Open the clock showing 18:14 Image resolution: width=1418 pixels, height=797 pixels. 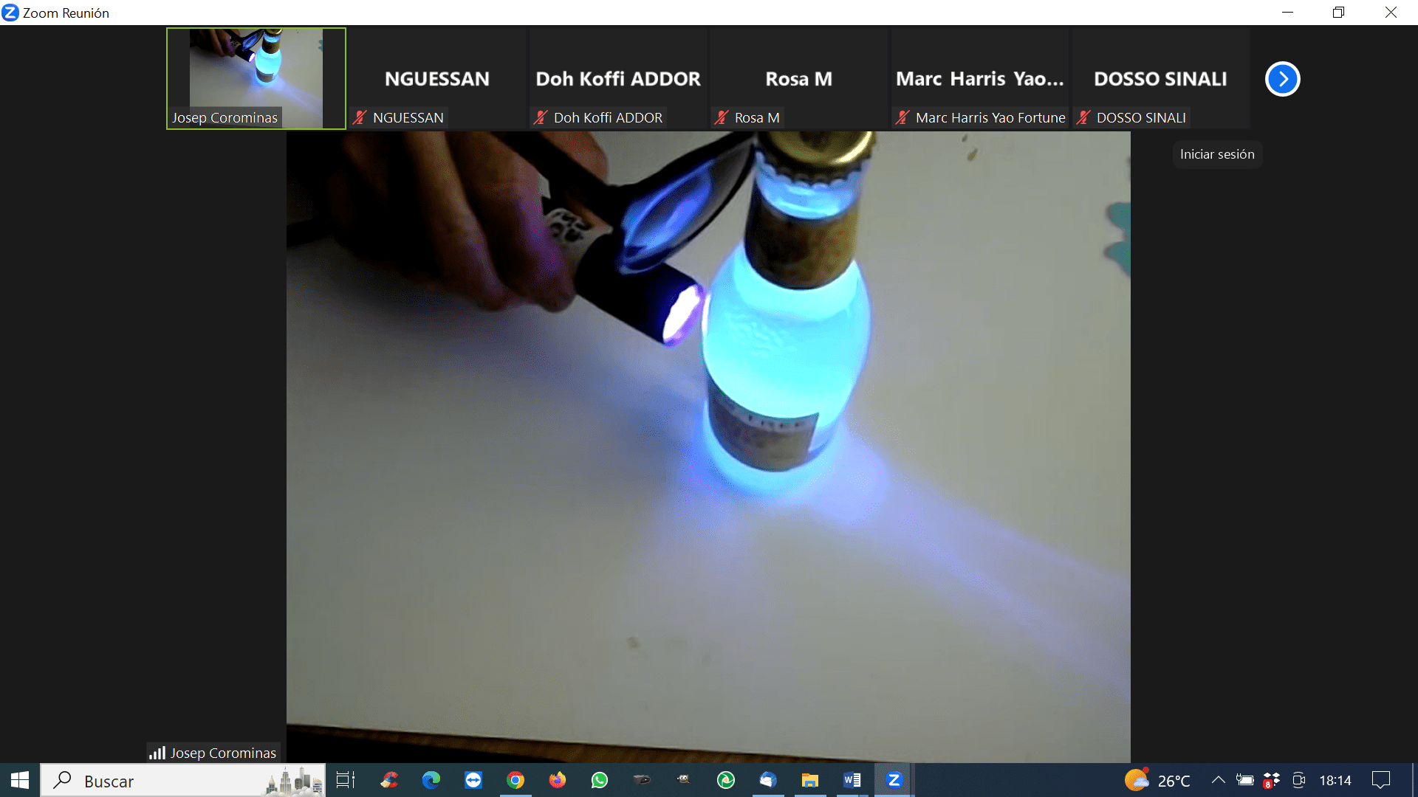coord(1335,780)
